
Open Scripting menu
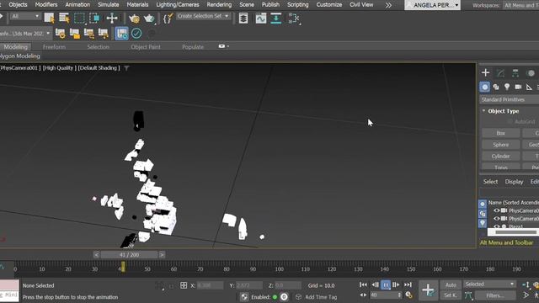pyautogui.click(x=297, y=5)
